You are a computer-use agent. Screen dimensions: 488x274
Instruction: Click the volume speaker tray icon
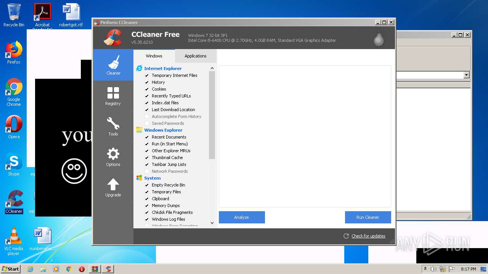click(433, 269)
